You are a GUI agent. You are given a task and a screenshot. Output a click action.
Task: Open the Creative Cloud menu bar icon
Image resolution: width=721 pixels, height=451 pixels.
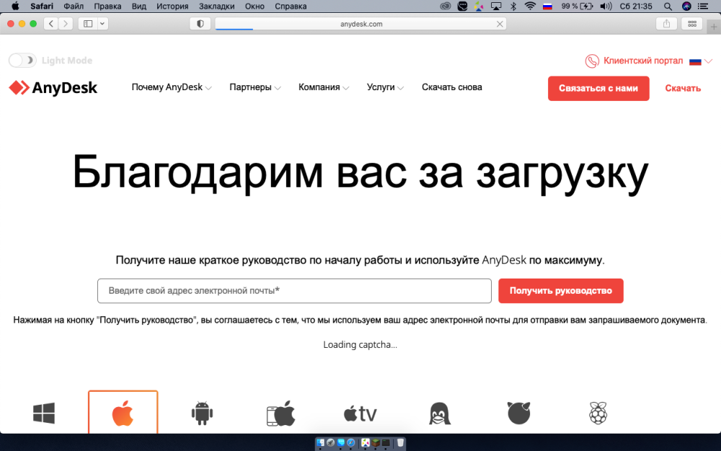pos(445,6)
